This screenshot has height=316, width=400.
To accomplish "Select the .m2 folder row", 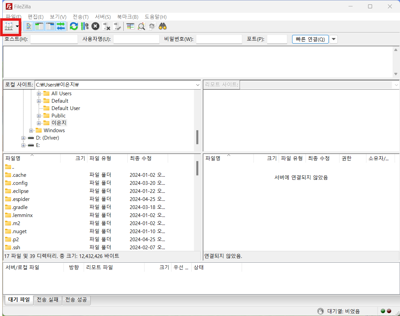I will (x=99, y=223).
